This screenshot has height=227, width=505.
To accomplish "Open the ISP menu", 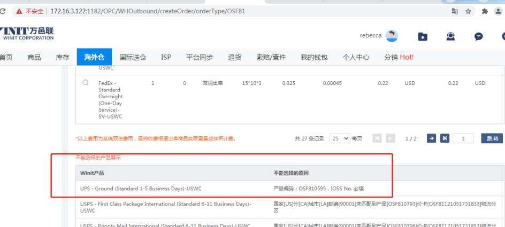I will click(166, 57).
